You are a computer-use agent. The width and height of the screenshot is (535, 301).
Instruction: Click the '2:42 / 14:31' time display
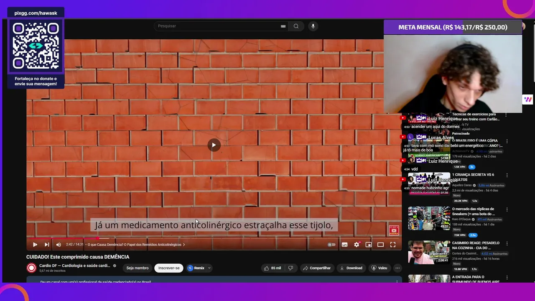[75, 245]
